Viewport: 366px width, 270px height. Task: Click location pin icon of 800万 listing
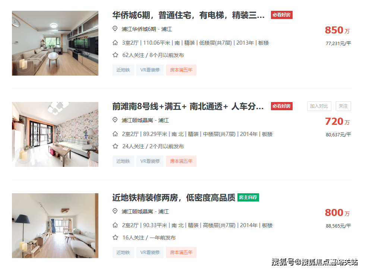coord(115,211)
